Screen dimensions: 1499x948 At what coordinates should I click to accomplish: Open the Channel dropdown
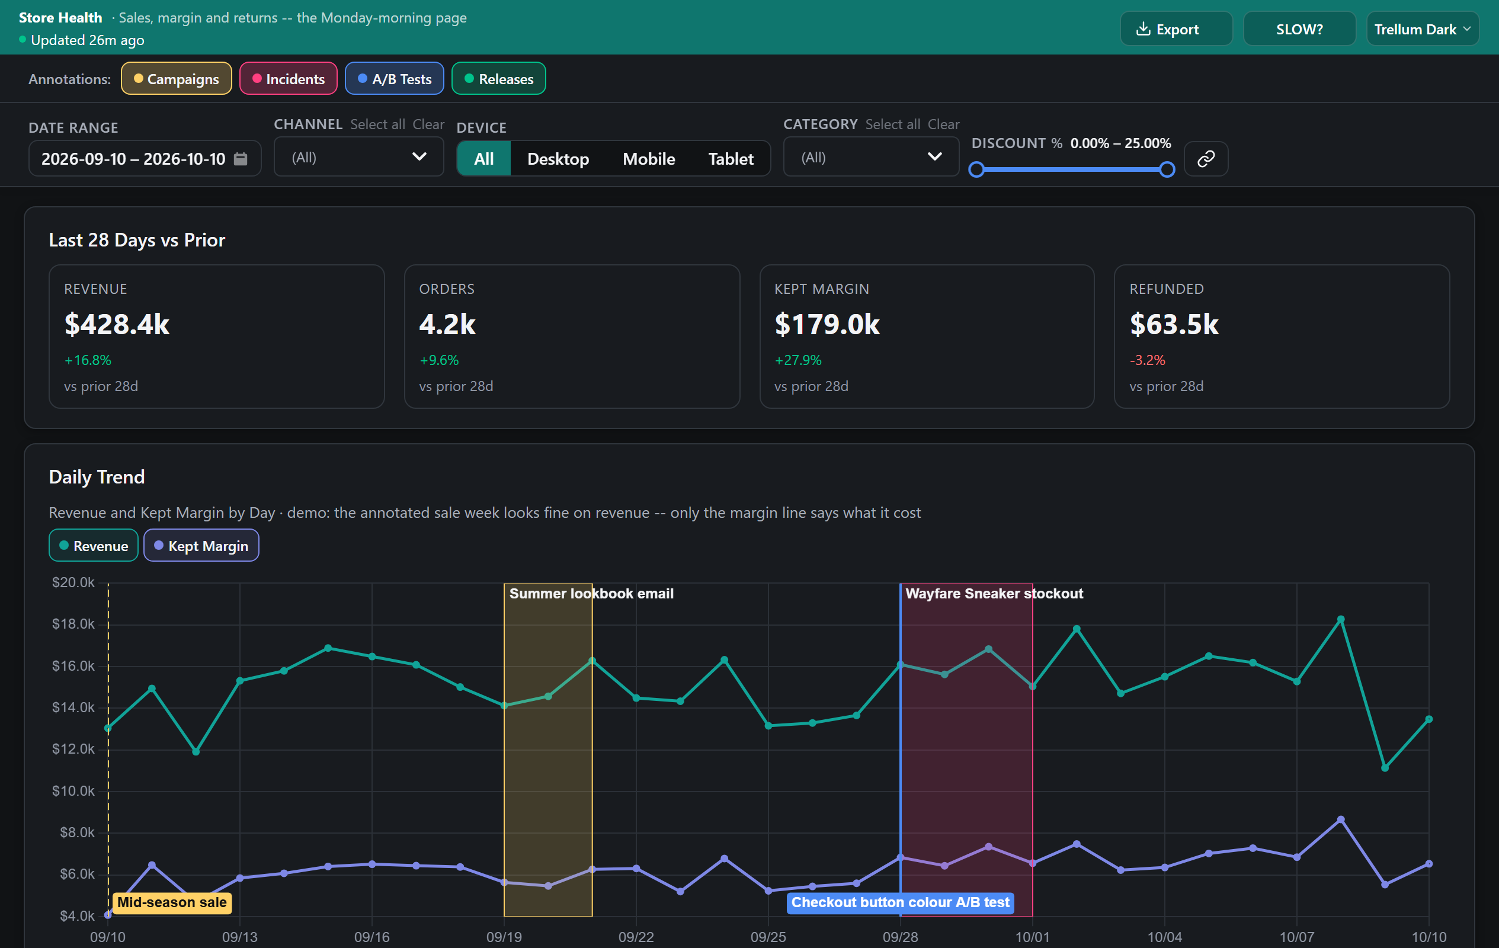(x=358, y=157)
